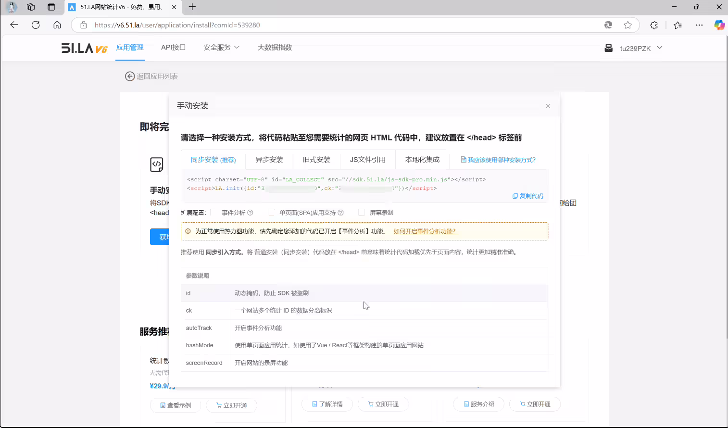
Task: Click the 51.LA V6 logo
Action: [84, 48]
